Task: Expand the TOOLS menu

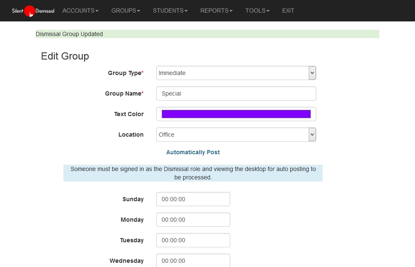Action: coord(257,10)
